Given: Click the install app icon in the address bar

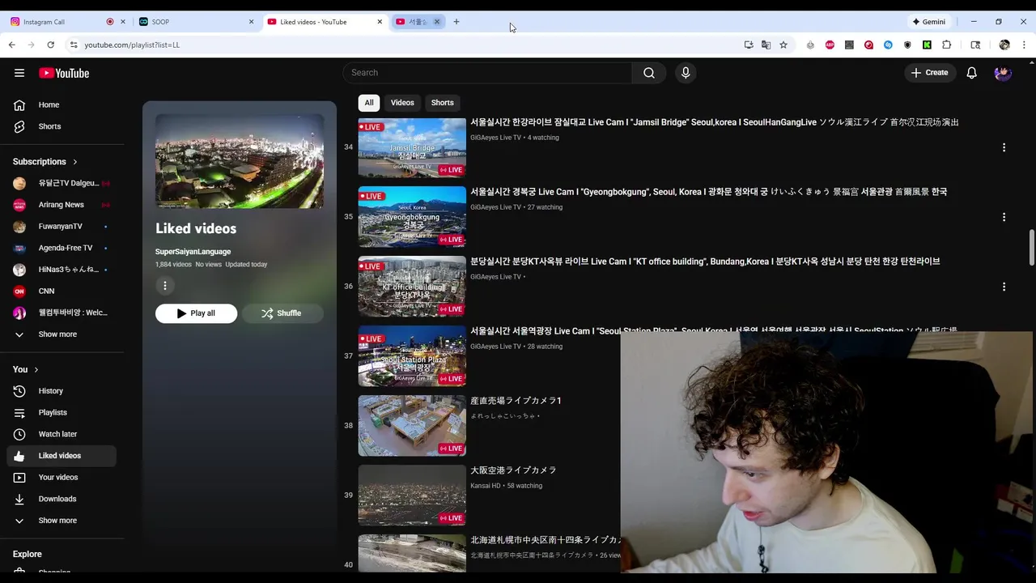Looking at the screenshot, I should point(749,45).
